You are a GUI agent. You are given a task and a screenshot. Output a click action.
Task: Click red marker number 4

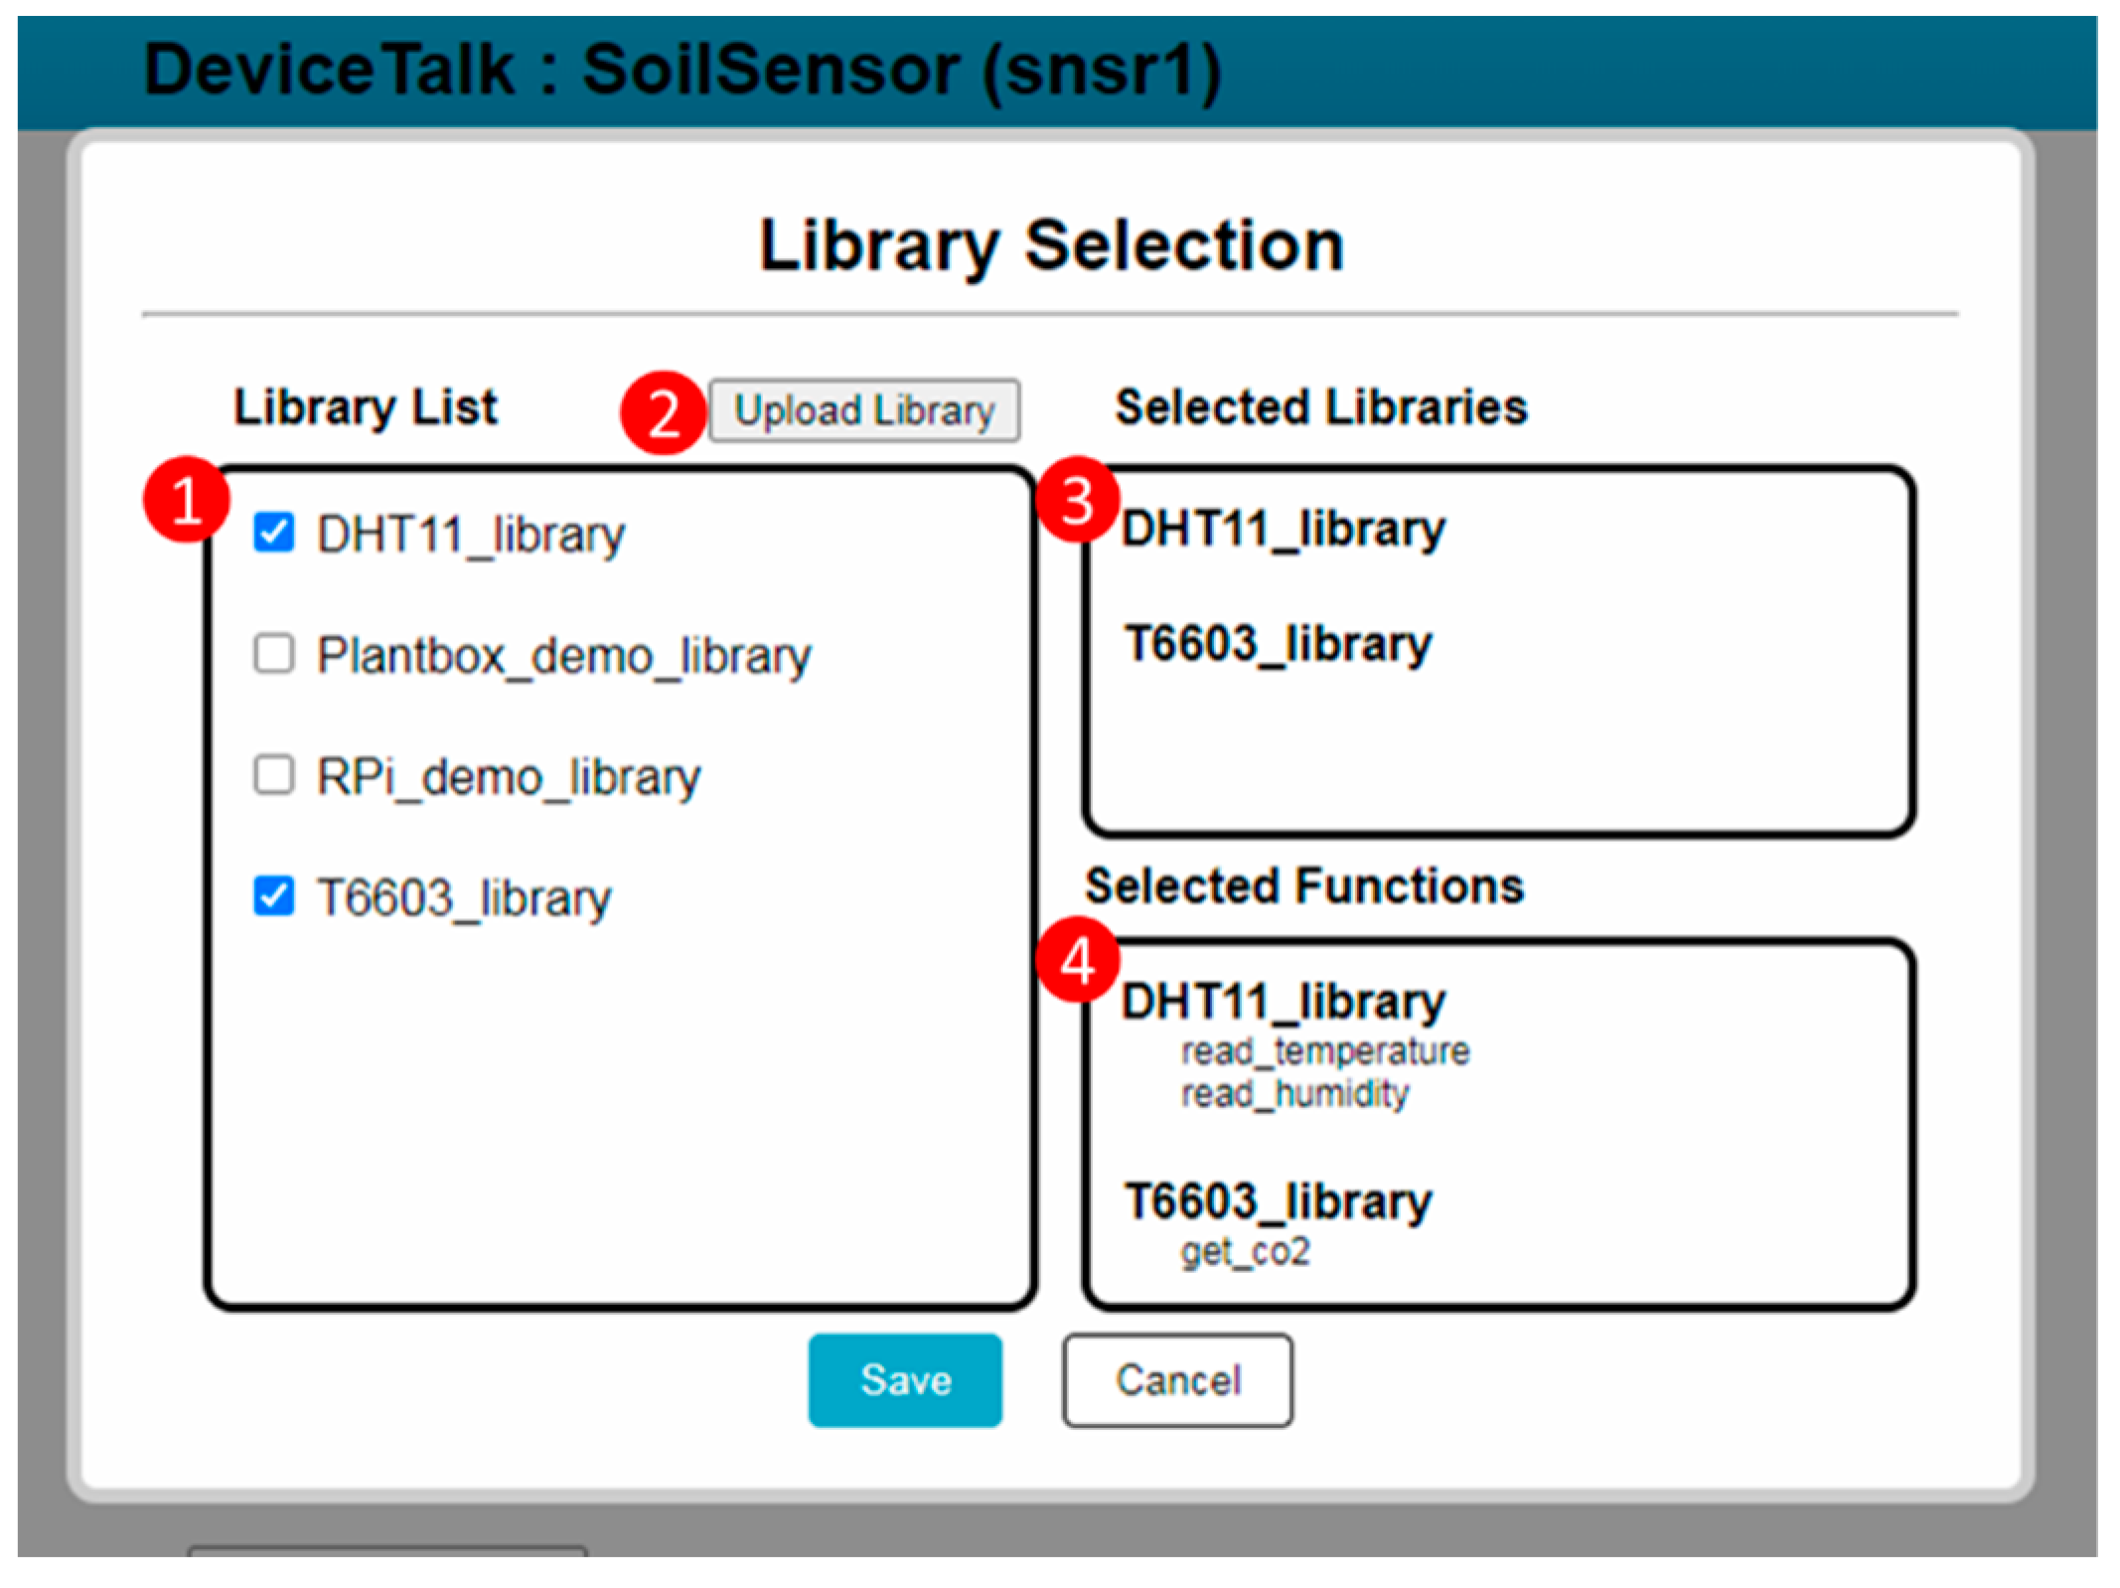(x=1078, y=961)
